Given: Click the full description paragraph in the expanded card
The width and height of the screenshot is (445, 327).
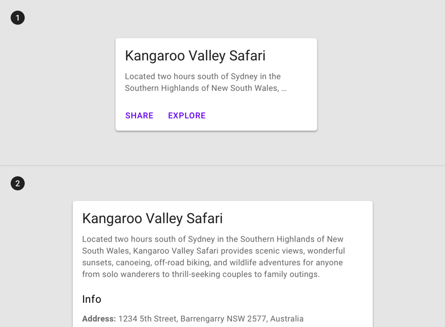Looking at the screenshot, I should coord(213,256).
